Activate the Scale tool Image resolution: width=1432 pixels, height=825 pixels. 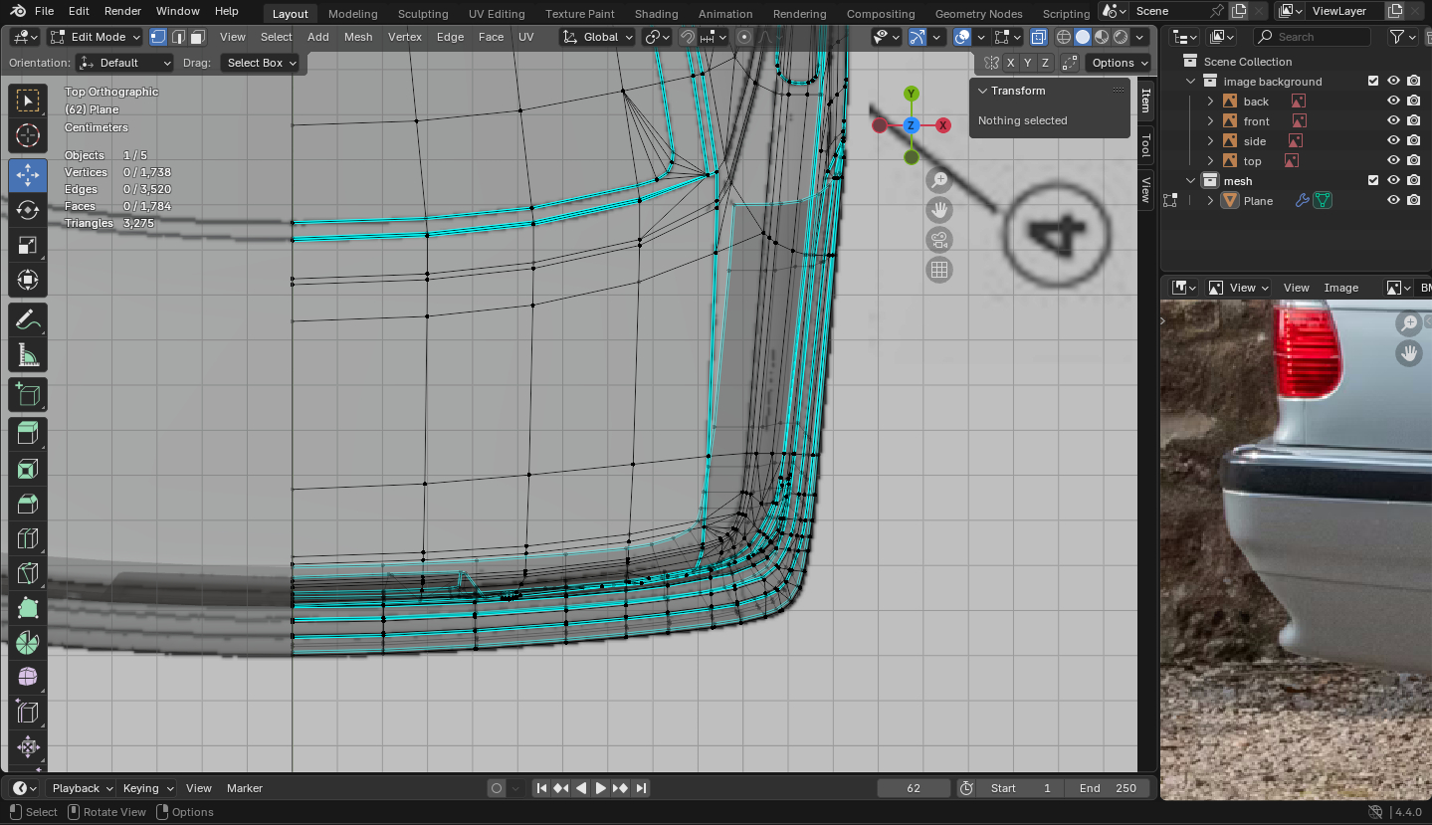tap(28, 246)
